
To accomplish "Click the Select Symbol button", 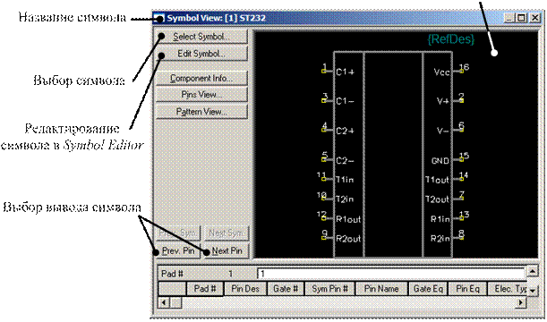I will click(x=201, y=37).
